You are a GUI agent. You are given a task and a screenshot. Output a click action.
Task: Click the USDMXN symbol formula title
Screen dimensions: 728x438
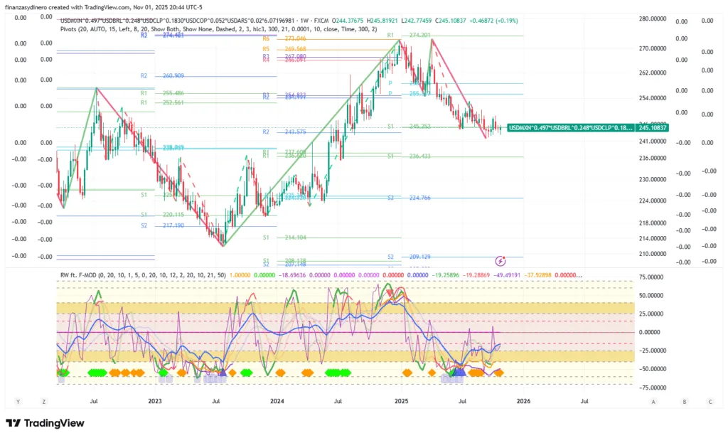[178, 20]
